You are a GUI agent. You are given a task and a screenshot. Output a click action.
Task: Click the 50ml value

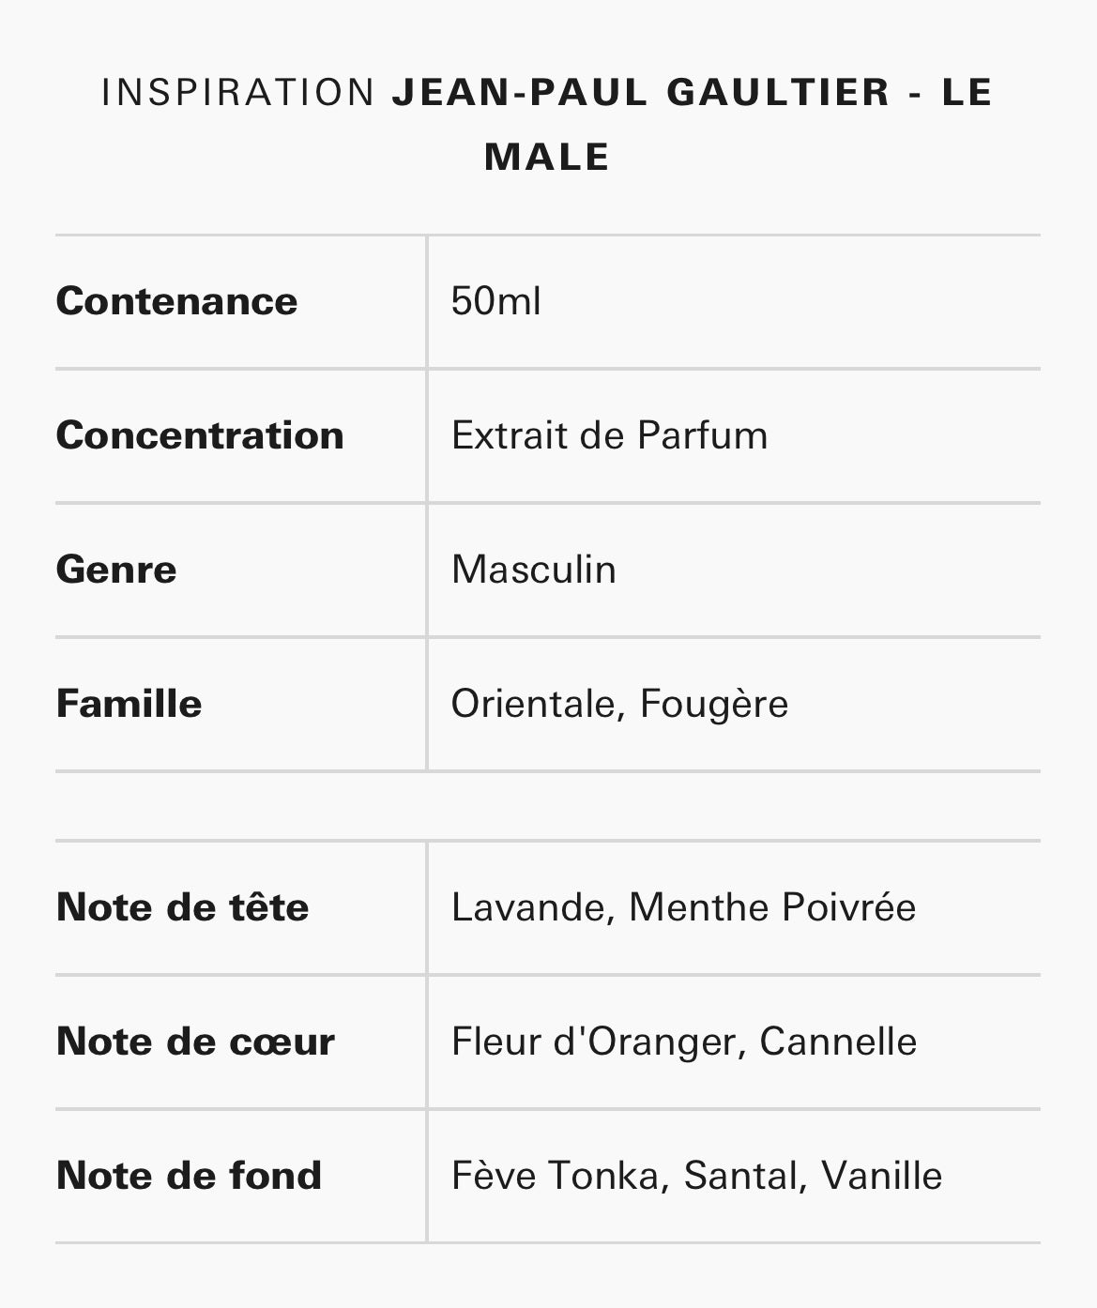click(x=495, y=301)
